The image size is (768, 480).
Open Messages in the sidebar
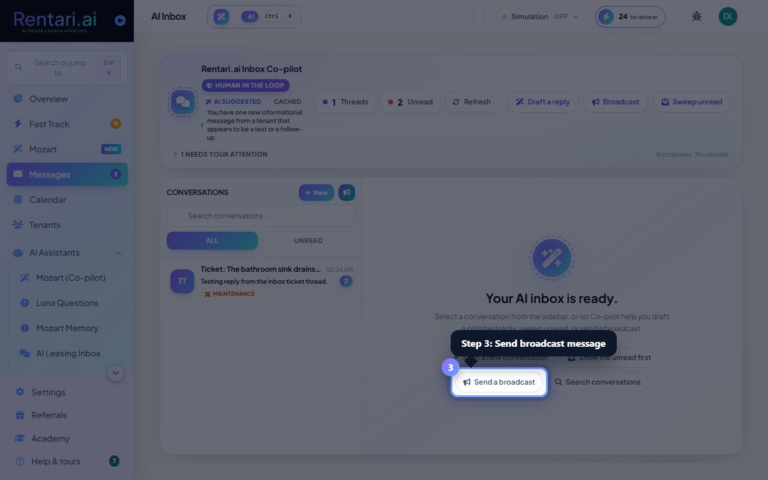click(67, 175)
